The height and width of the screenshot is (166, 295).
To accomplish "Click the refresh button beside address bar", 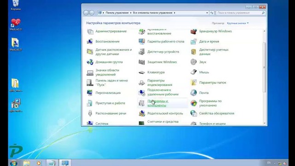I will [x=212, y=13].
